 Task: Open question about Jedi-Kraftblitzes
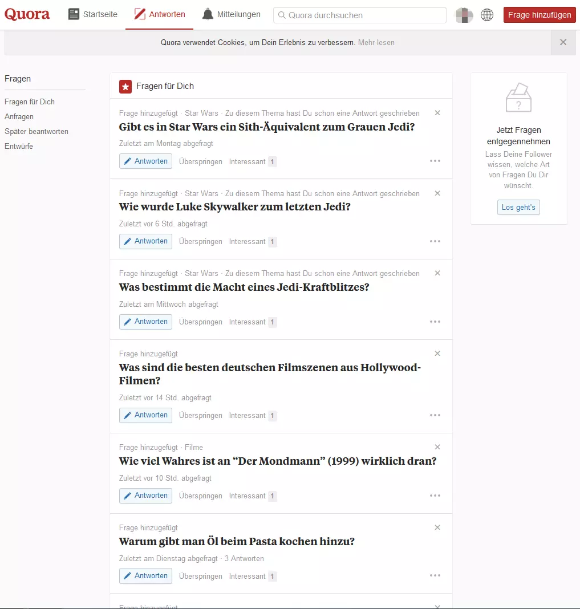pyautogui.click(x=244, y=287)
